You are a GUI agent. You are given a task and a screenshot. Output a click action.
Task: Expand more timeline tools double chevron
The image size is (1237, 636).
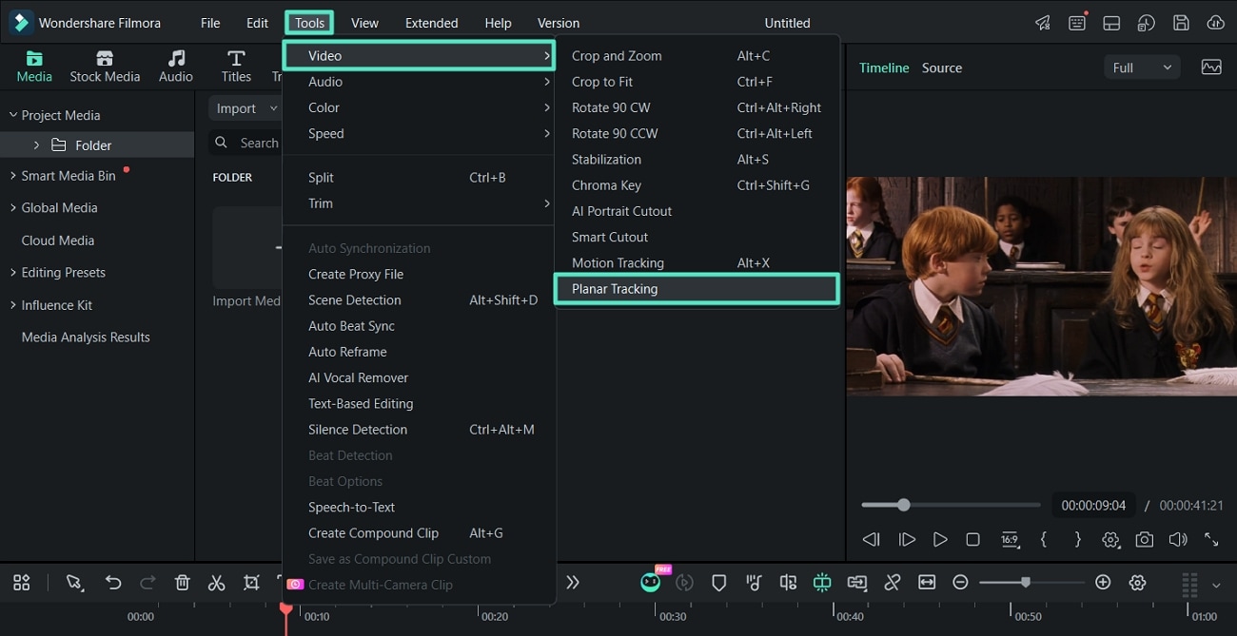pos(573,583)
